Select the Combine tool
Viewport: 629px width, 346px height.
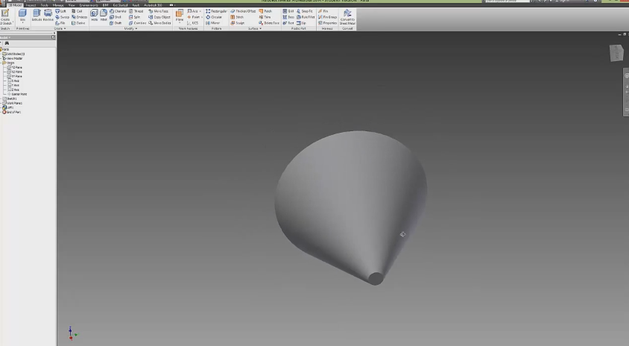[x=138, y=23]
